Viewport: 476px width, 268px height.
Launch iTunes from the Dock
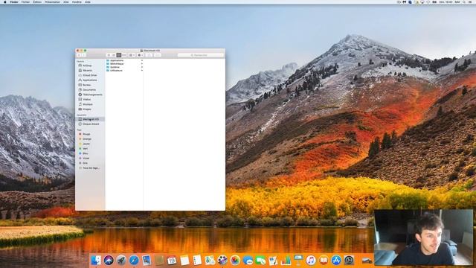pos(311,260)
